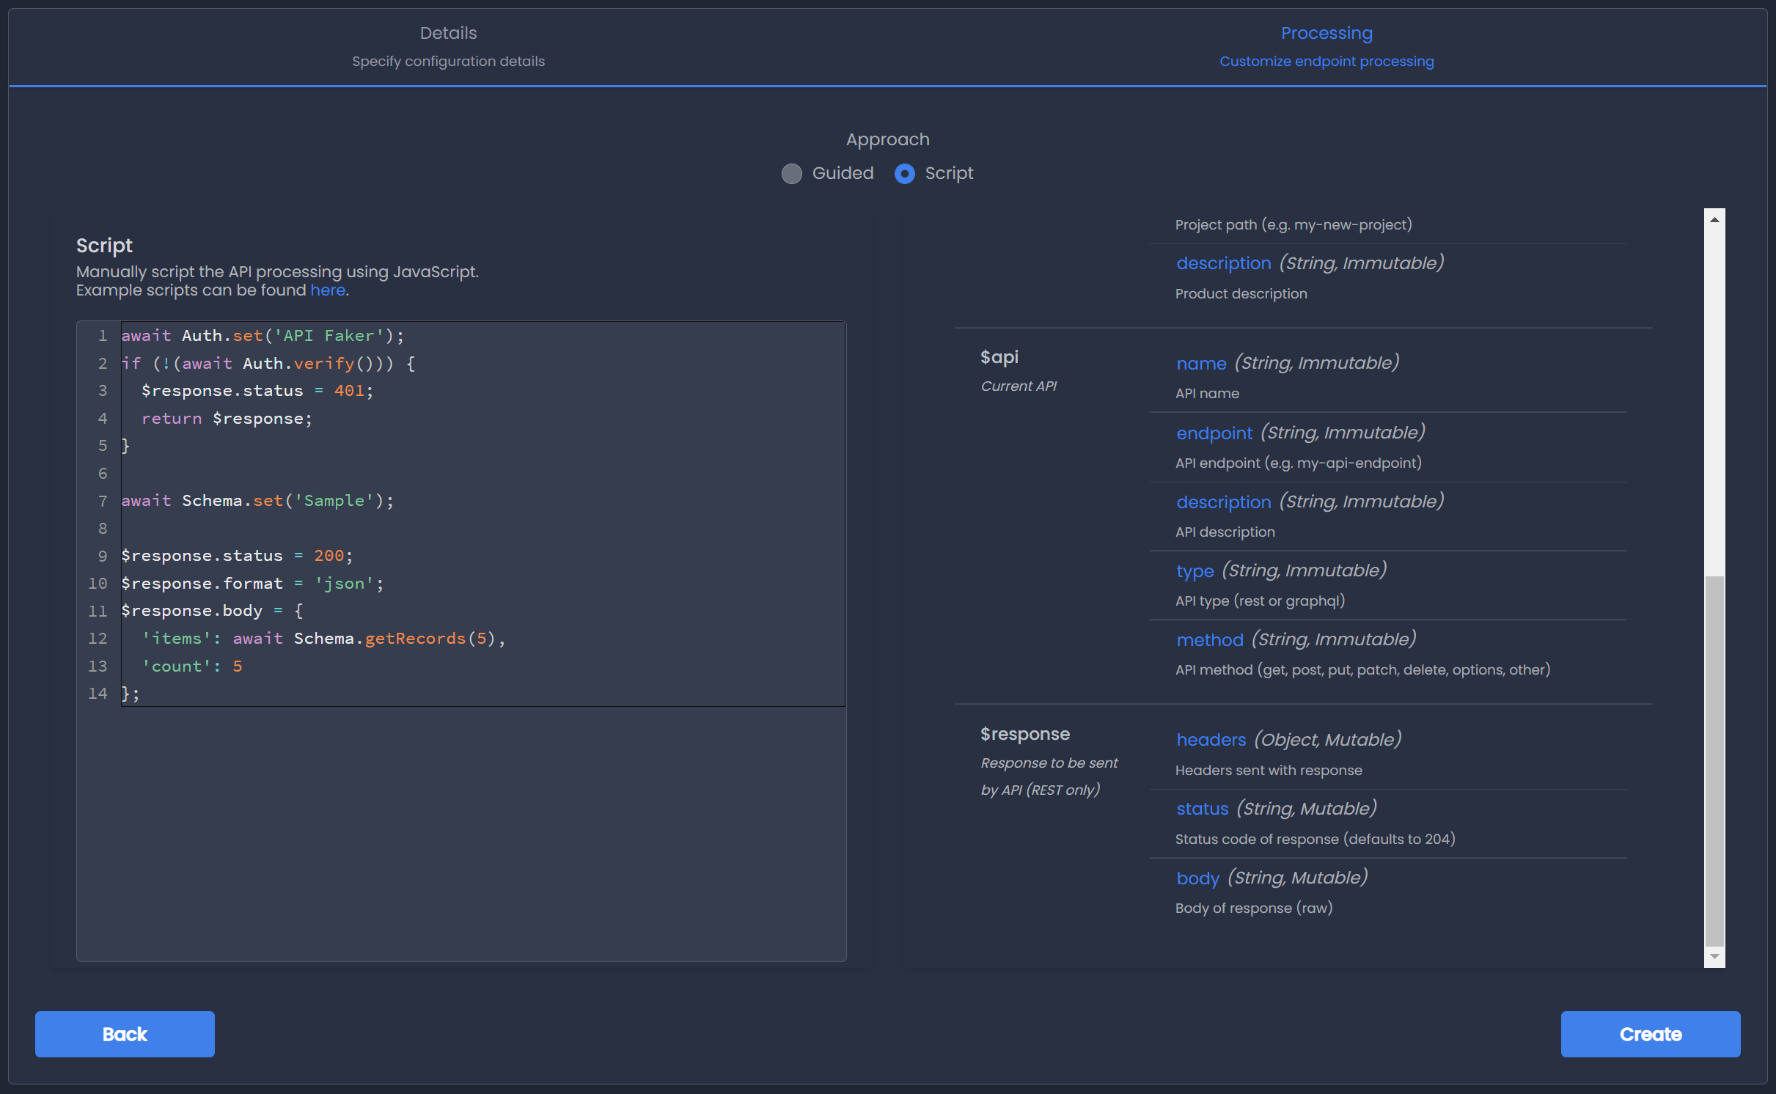Click the $response body property link

coord(1197,878)
